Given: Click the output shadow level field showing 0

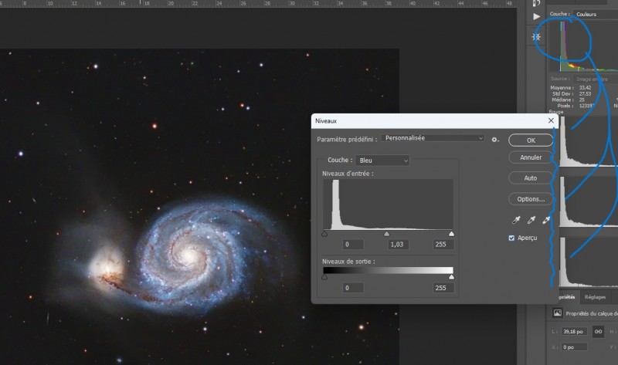Looking at the screenshot, I should click(x=353, y=288).
